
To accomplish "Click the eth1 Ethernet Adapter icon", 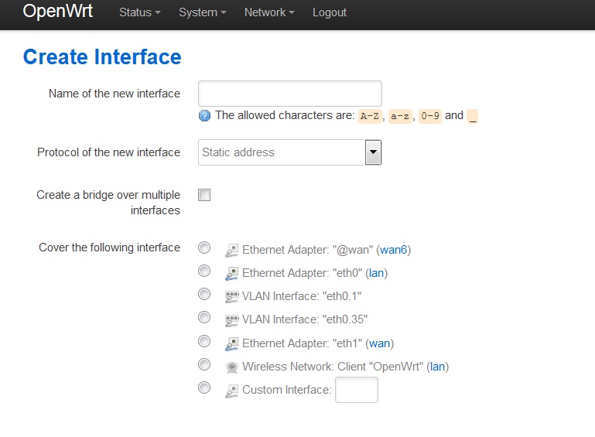I will 231,343.
